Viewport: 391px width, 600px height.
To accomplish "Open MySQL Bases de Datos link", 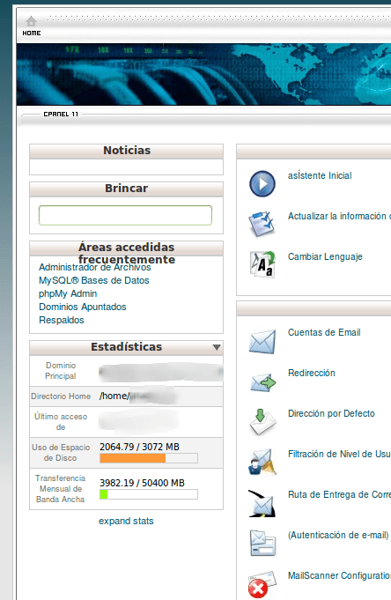I will click(93, 280).
